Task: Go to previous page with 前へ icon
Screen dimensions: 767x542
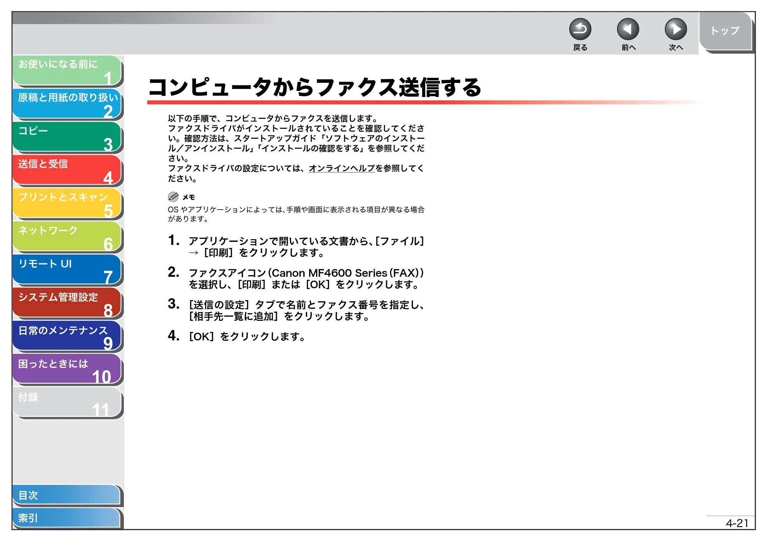Action: pyautogui.click(x=628, y=29)
